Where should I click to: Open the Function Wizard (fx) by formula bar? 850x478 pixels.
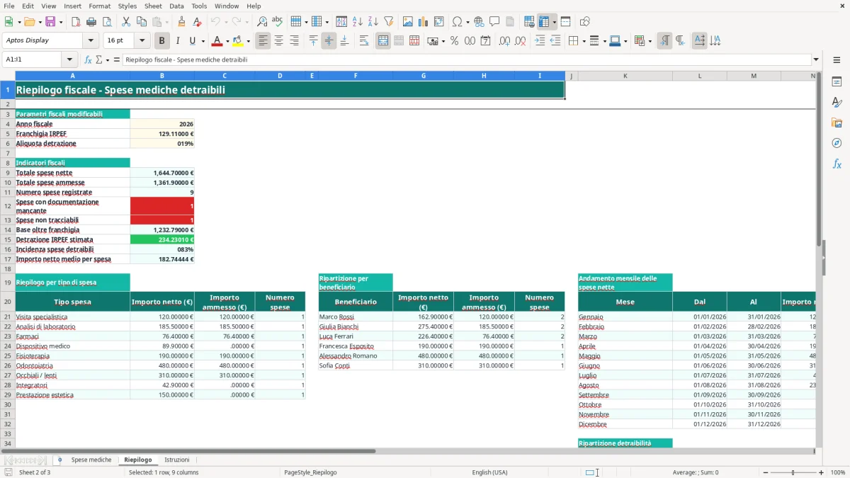coord(89,60)
